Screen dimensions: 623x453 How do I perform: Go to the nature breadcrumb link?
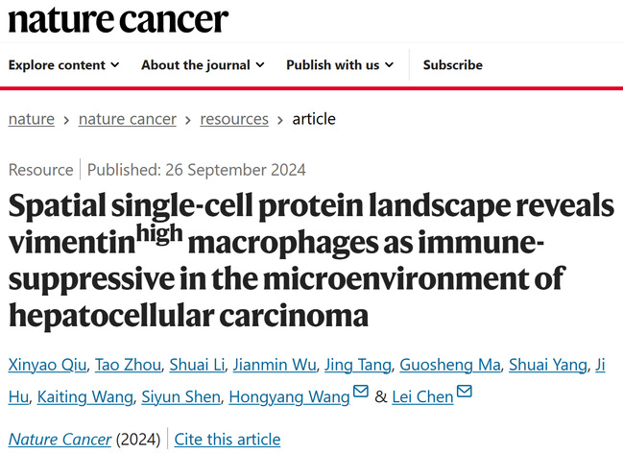tap(31, 119)
